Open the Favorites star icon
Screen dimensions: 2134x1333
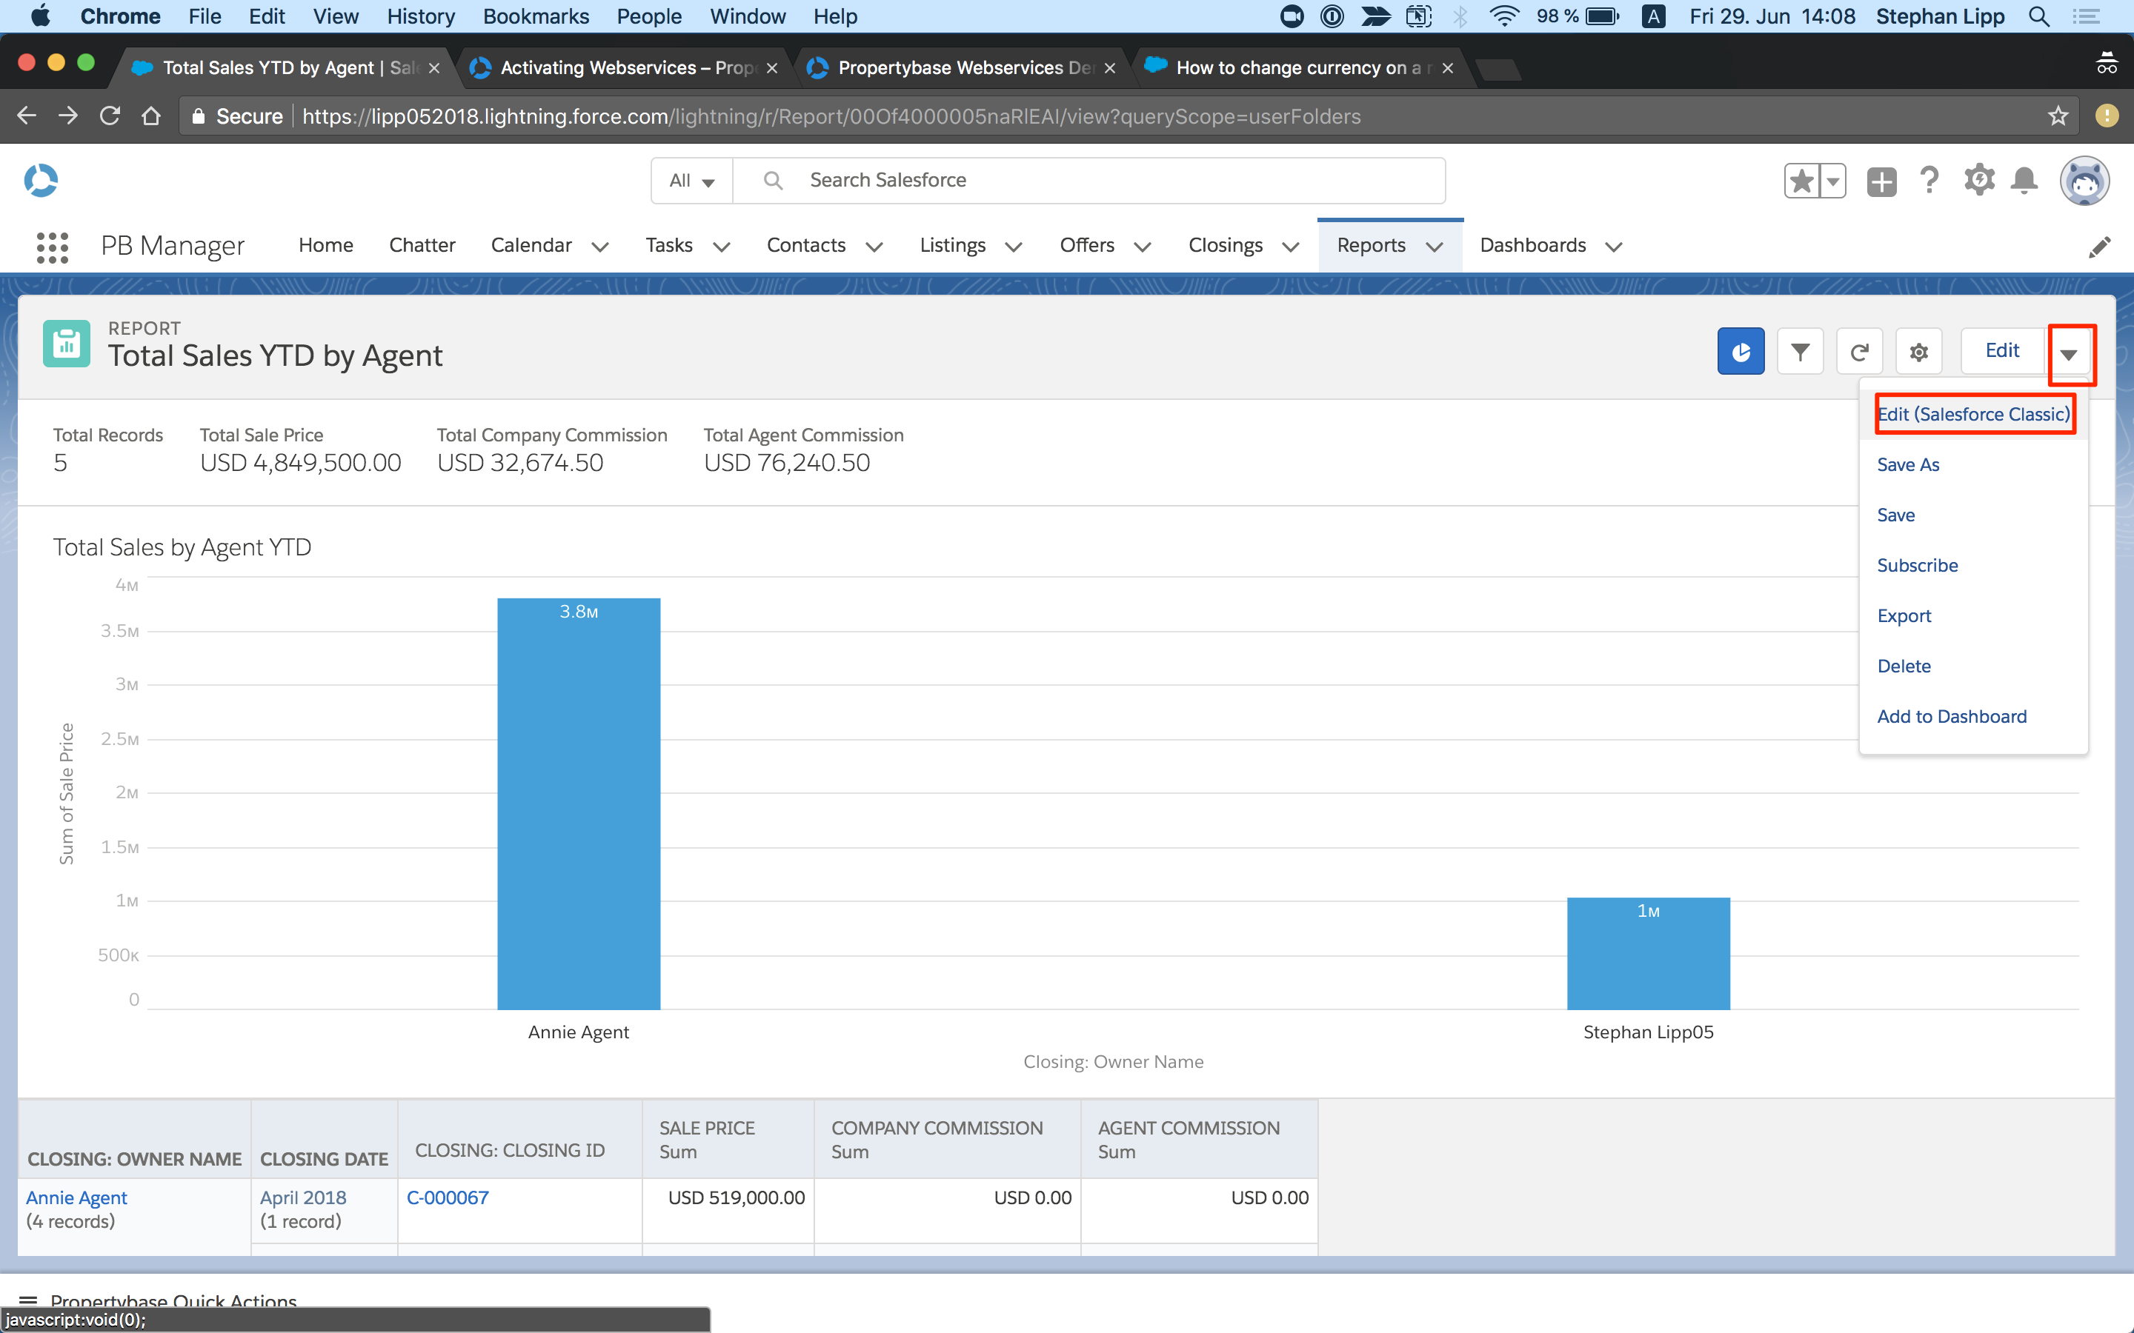[x=1801, y=181]
